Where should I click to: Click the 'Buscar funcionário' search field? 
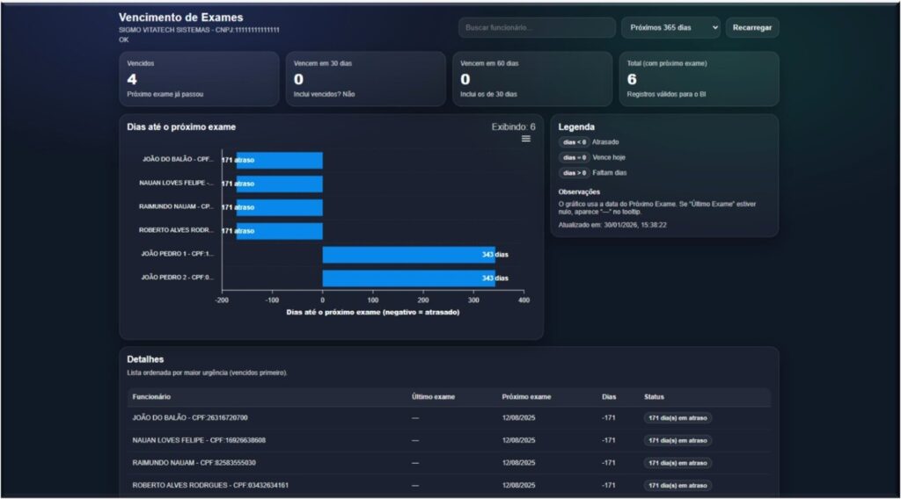pyautogui.click(x=537, y=28)
